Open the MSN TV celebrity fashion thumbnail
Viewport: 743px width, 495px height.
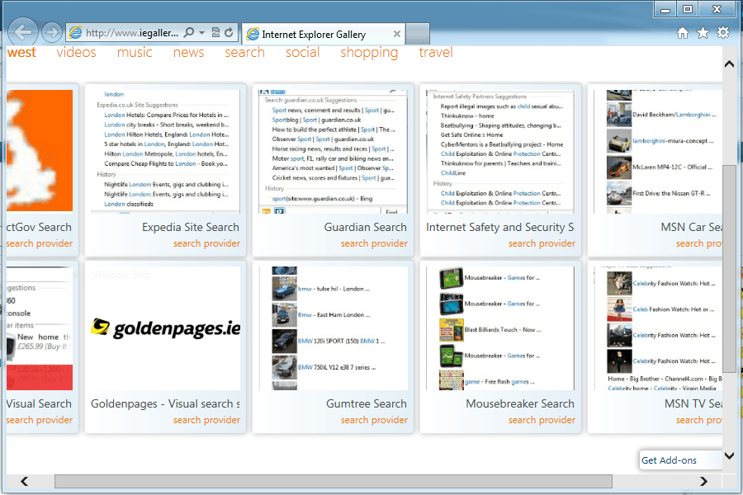(x=658, y=328)
